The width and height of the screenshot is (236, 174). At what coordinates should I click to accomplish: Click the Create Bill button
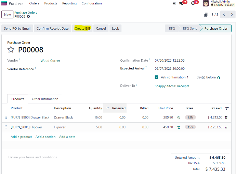coord(82,29)
